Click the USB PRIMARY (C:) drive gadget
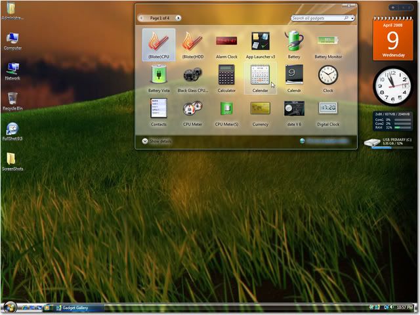The width and height of the screenshot is (420, 315). click(x=389, y=142)
